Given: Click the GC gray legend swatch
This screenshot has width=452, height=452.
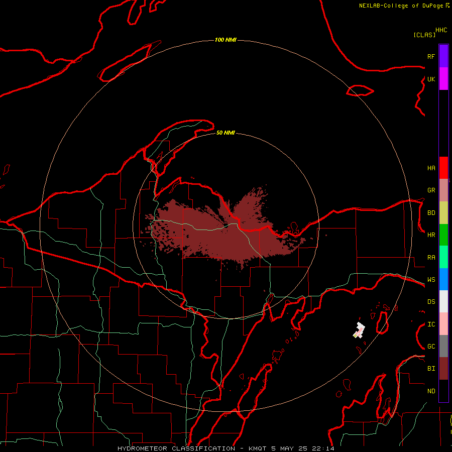Looking at the screenshot, I should (443, 346).
